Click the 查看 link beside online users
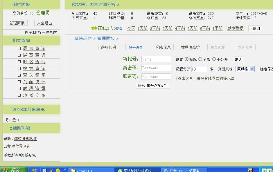Screen dimensions: 273x172 pos(118,28)
